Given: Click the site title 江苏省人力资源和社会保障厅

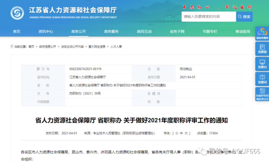Looking at the screenshot, I should click(73, 10).
